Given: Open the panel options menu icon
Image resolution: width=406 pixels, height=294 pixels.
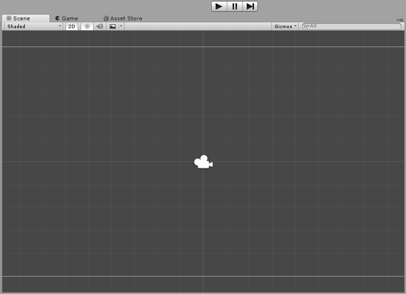Looking at the screenshot, I should click(x=400, y=20).
